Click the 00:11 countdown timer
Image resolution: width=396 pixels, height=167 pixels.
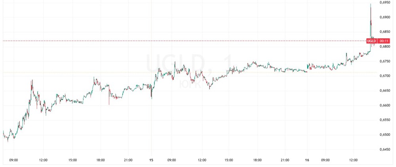[x=383, y=41]
